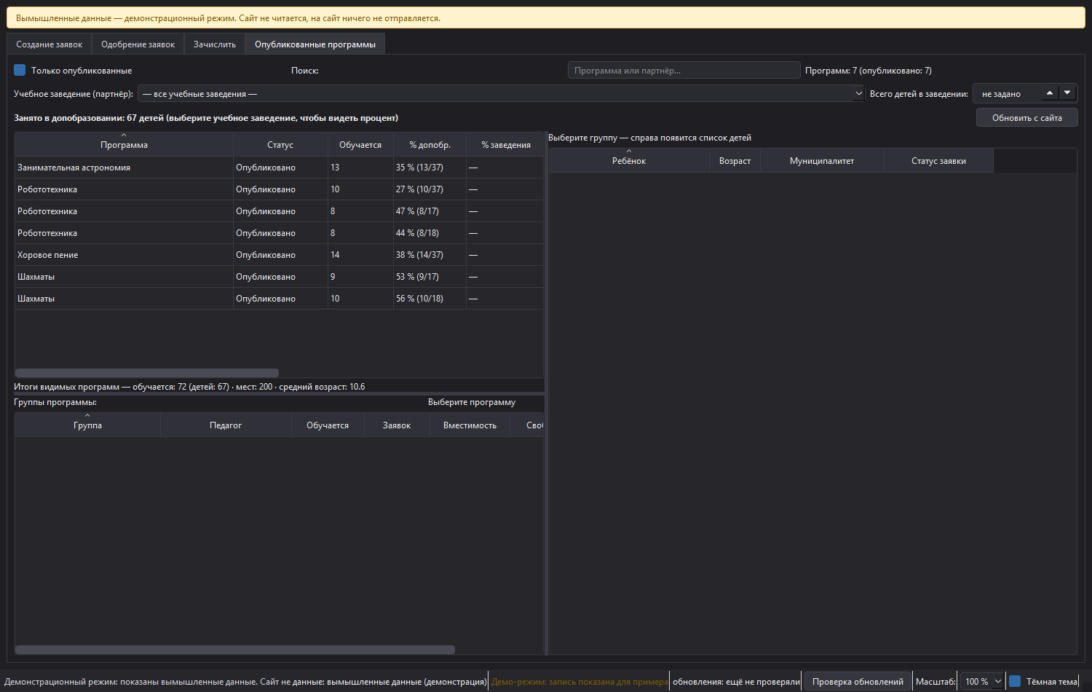This screenshot has height=692, width=1092.
Task: Sort by «Обучается» header in the groups table
Action: coord(328,425)
